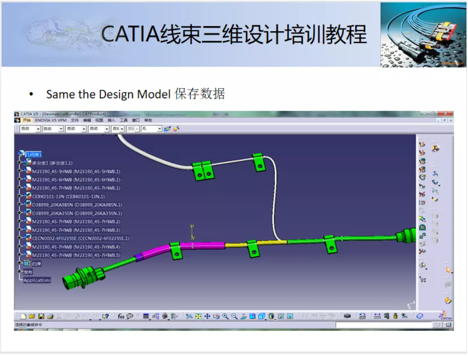Click the New document icon
The width and height of the screenshot is (468, 356).
tap(23, 316)
